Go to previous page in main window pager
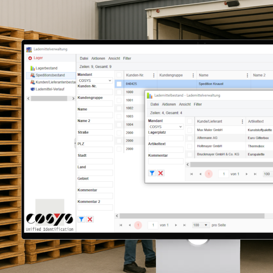The width and height of the screenshot is (273, 273). tap(130, 225)
